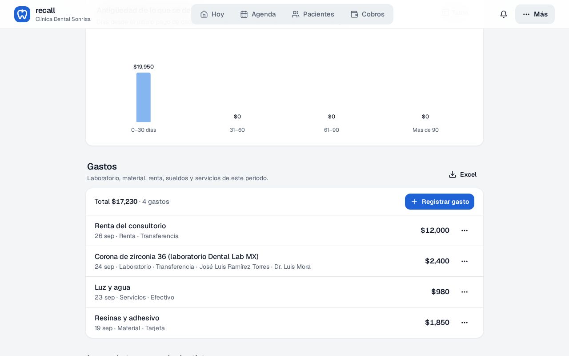Click the 61–90 axis label

pos(332,130)
